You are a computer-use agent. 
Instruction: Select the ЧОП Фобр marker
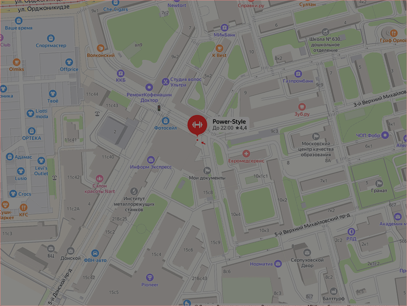pyautogui.click(x=385, y=135)
